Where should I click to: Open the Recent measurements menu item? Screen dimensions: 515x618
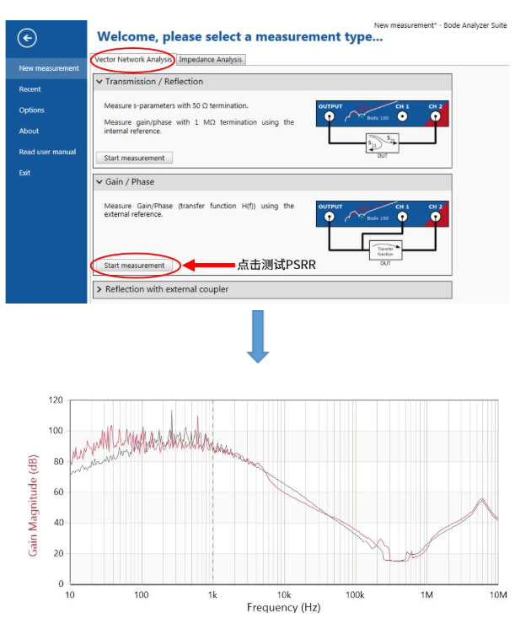pyautogui.click(x=30, y=89)
